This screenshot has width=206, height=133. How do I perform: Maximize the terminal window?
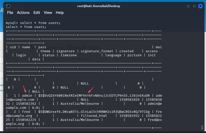tap(194, 6)
